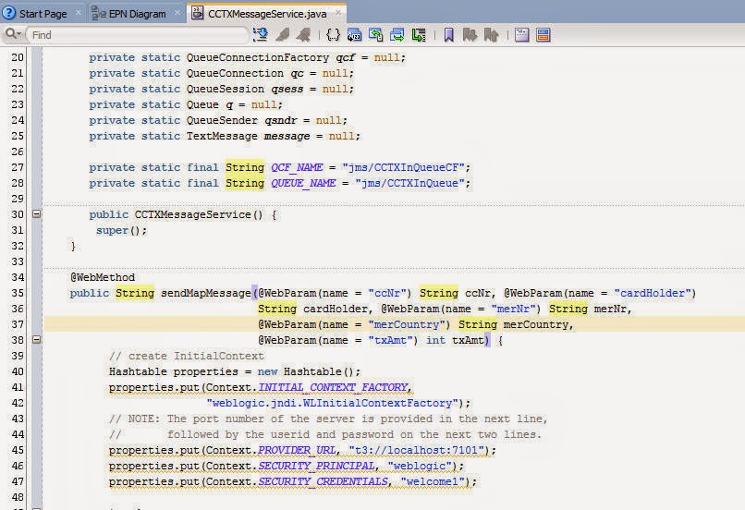Click the light dashed-window toolbar icon
Screen dimensions: 745x510
click(521, 35)
